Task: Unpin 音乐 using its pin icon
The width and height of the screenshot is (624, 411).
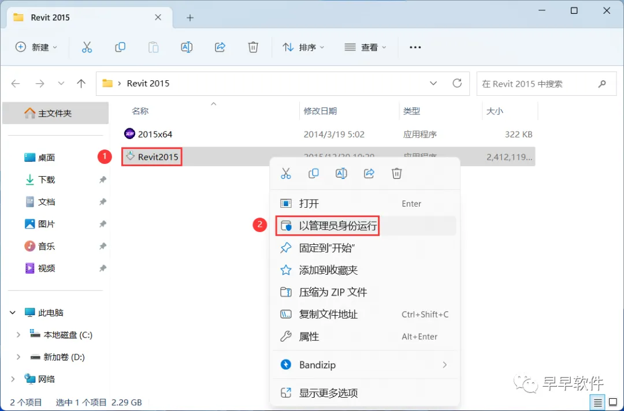Action: tap(103, 246)
